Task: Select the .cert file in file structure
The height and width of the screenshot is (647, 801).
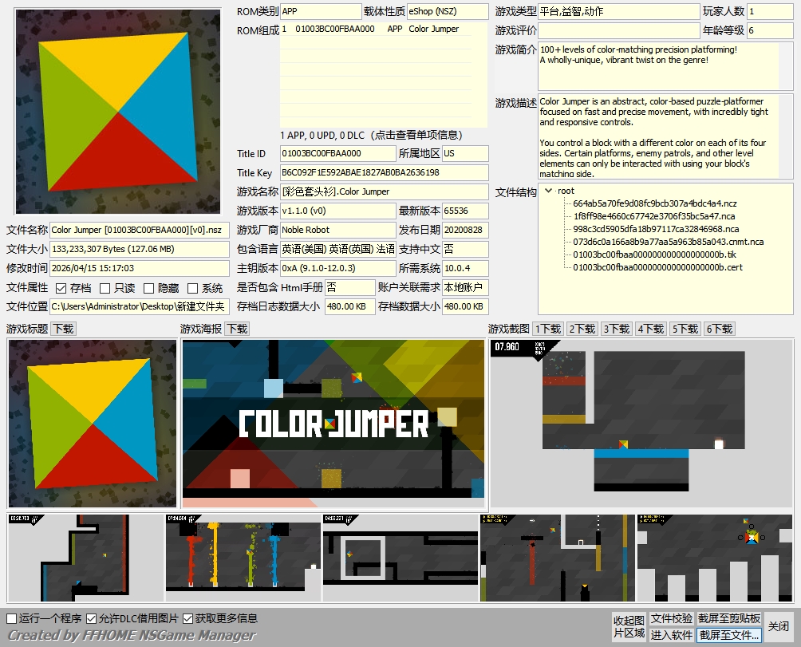Action: 657,267
